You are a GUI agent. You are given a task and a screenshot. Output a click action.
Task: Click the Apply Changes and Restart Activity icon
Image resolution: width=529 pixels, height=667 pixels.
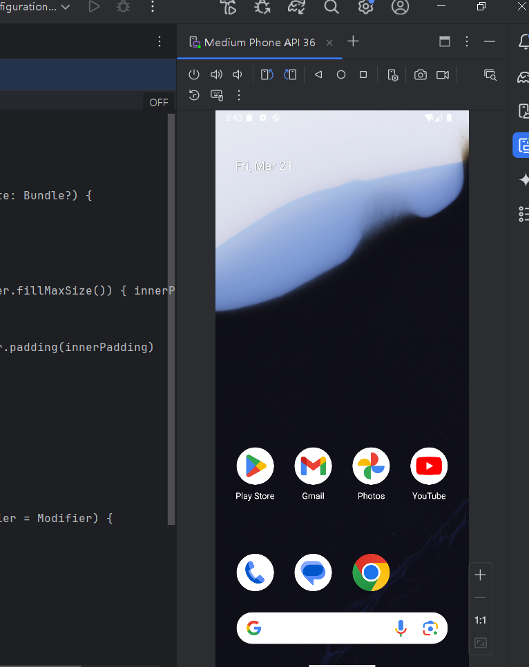tap(229, 7)
